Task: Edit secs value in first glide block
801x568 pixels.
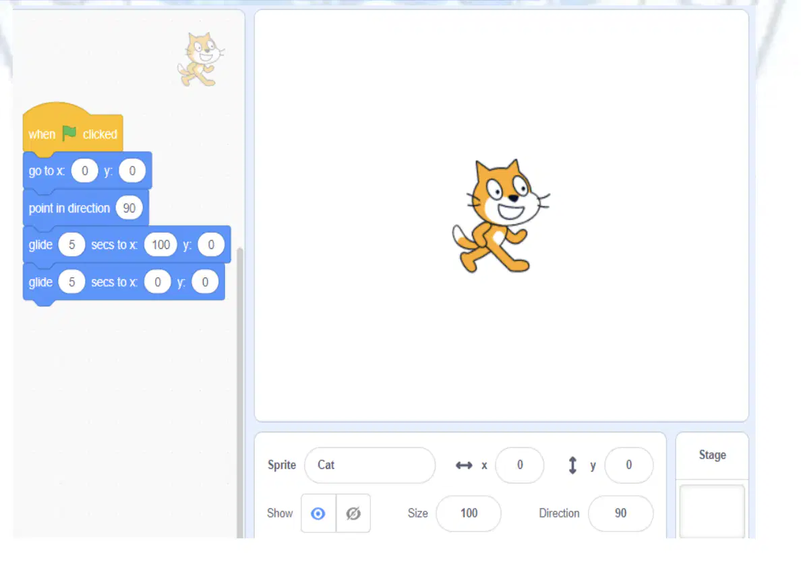Action: (x=71, y=245)
